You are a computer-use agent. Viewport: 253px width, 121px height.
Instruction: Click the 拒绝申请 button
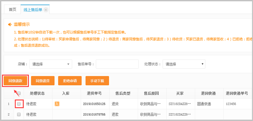click(x=70, y=81)
